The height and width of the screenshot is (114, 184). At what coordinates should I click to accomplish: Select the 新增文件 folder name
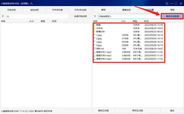pos(100,32)
